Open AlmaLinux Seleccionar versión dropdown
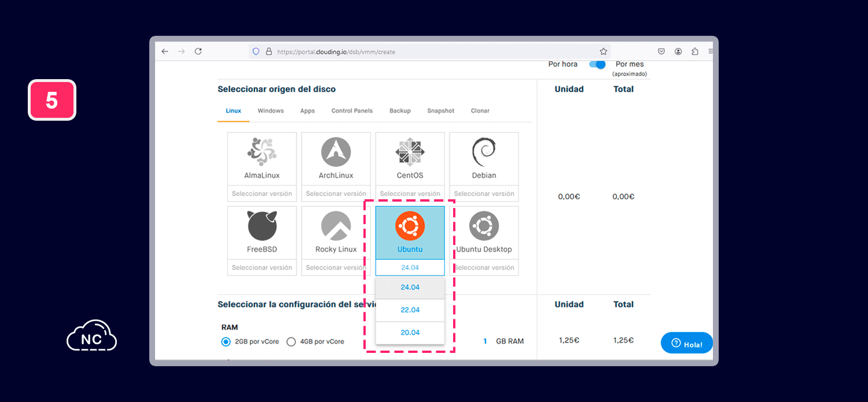The width and height of the screenshot is (868, 402). click(x=262, y=193)
